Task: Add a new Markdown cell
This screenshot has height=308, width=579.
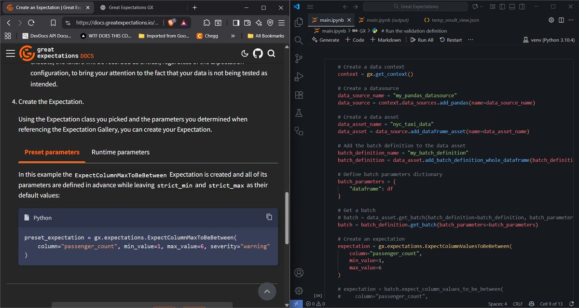Action: (386, 40)
